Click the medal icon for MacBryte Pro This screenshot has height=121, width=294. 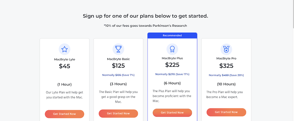pos(226,49)
